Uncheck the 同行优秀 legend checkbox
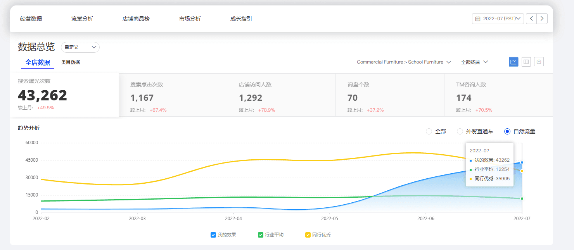This screenshot has height=250, width=574. (x=308, y=235)
